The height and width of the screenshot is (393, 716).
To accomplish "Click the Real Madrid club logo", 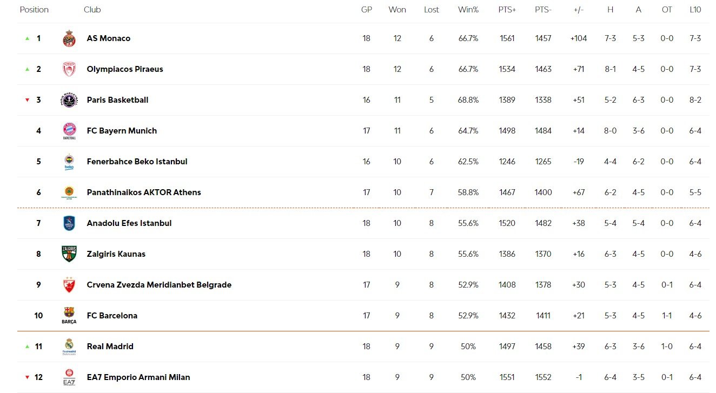I will 69,347.
